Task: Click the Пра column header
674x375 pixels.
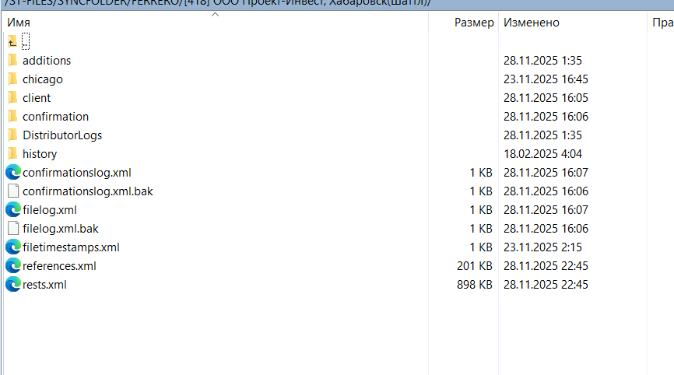Action: pyautogui.click(x=662, y=23)
